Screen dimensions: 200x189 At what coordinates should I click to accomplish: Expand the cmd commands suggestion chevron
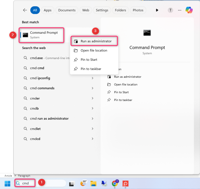pos(92,88)
